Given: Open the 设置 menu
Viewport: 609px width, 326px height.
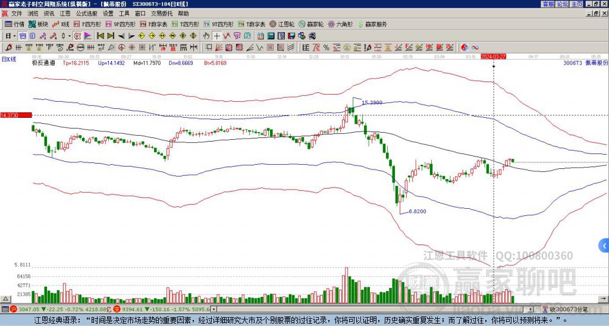Looking at the screenshot, I should coord(108,14).
